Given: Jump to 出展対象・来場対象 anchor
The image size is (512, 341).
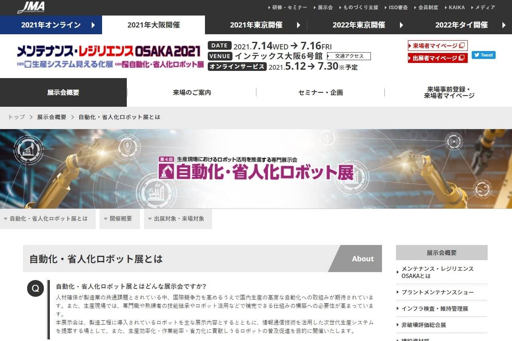Looking at the screenshot, I should (178, 219).
